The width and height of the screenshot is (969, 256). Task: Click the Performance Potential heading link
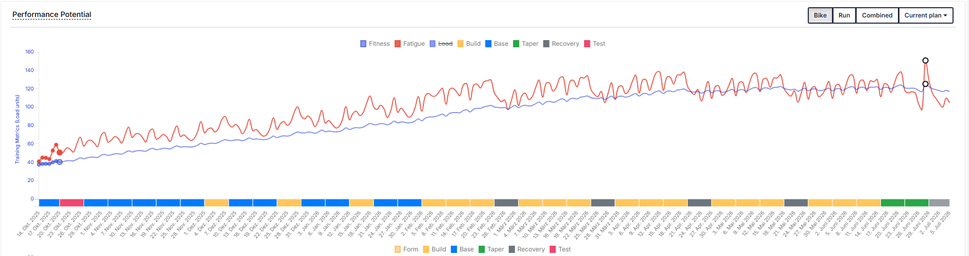point(52,14)
